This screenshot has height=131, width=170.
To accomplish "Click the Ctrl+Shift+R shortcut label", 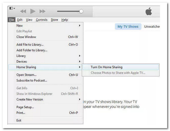I will click(69, 94).
